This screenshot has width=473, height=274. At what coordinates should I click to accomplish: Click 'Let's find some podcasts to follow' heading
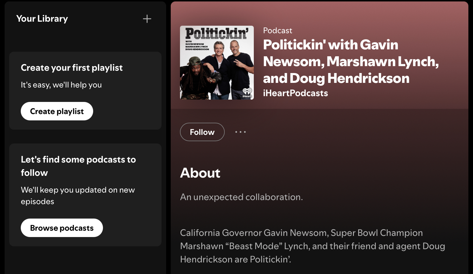tap(78, 166)
